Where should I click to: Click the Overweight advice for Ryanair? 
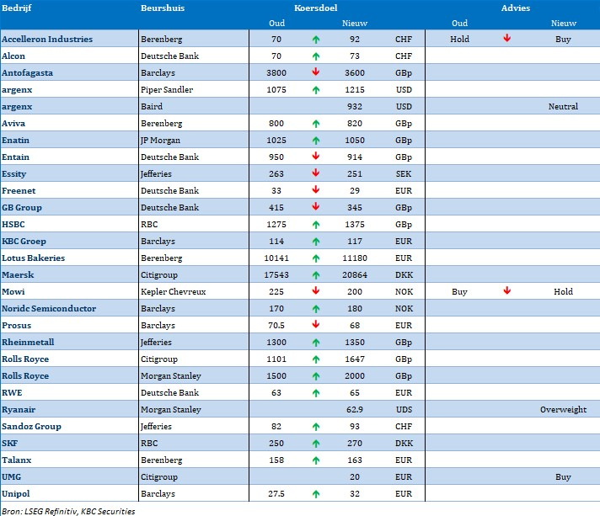coord(563,410)
